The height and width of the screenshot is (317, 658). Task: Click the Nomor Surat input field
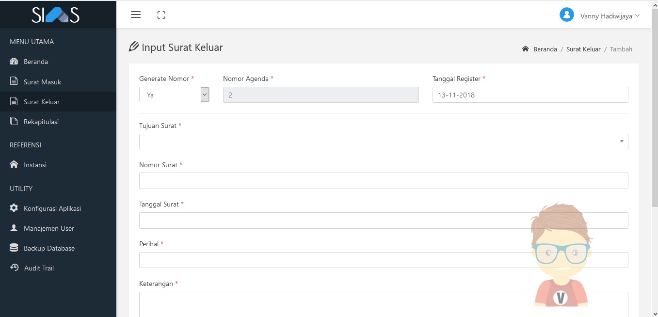383,181
